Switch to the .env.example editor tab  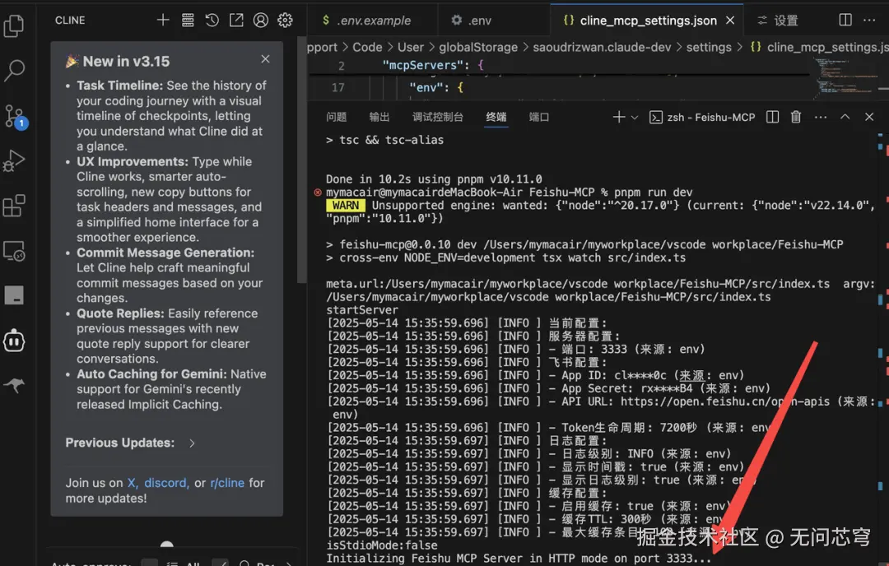(373, 21)
